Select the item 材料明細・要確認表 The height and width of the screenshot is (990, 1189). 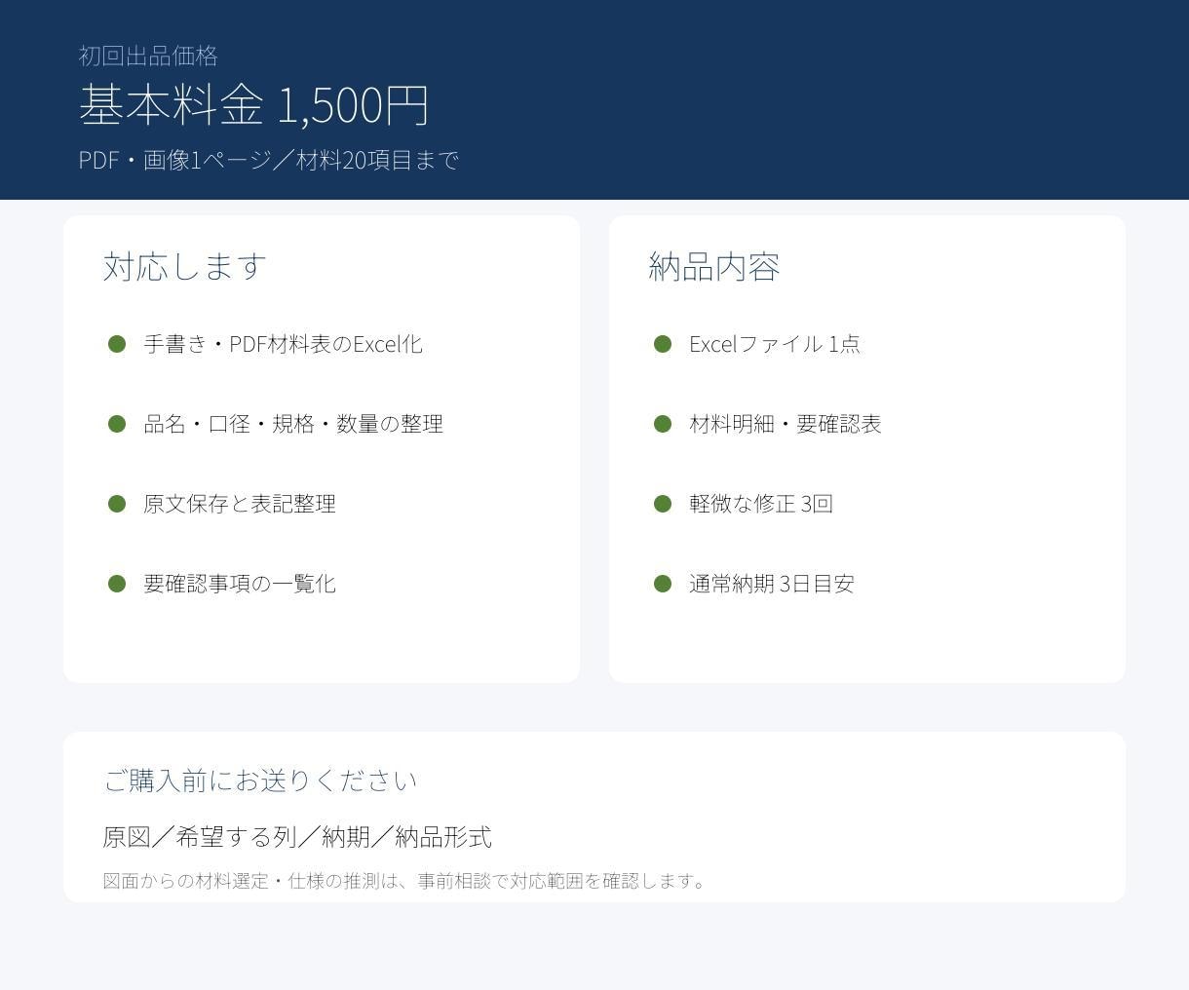pyautogui.click(x=786, y=424)
